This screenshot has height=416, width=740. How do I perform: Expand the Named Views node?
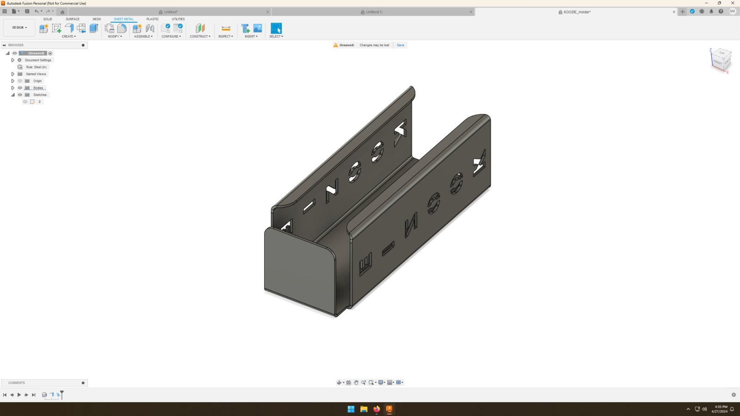pyautogui.click(x=13, y=74)
